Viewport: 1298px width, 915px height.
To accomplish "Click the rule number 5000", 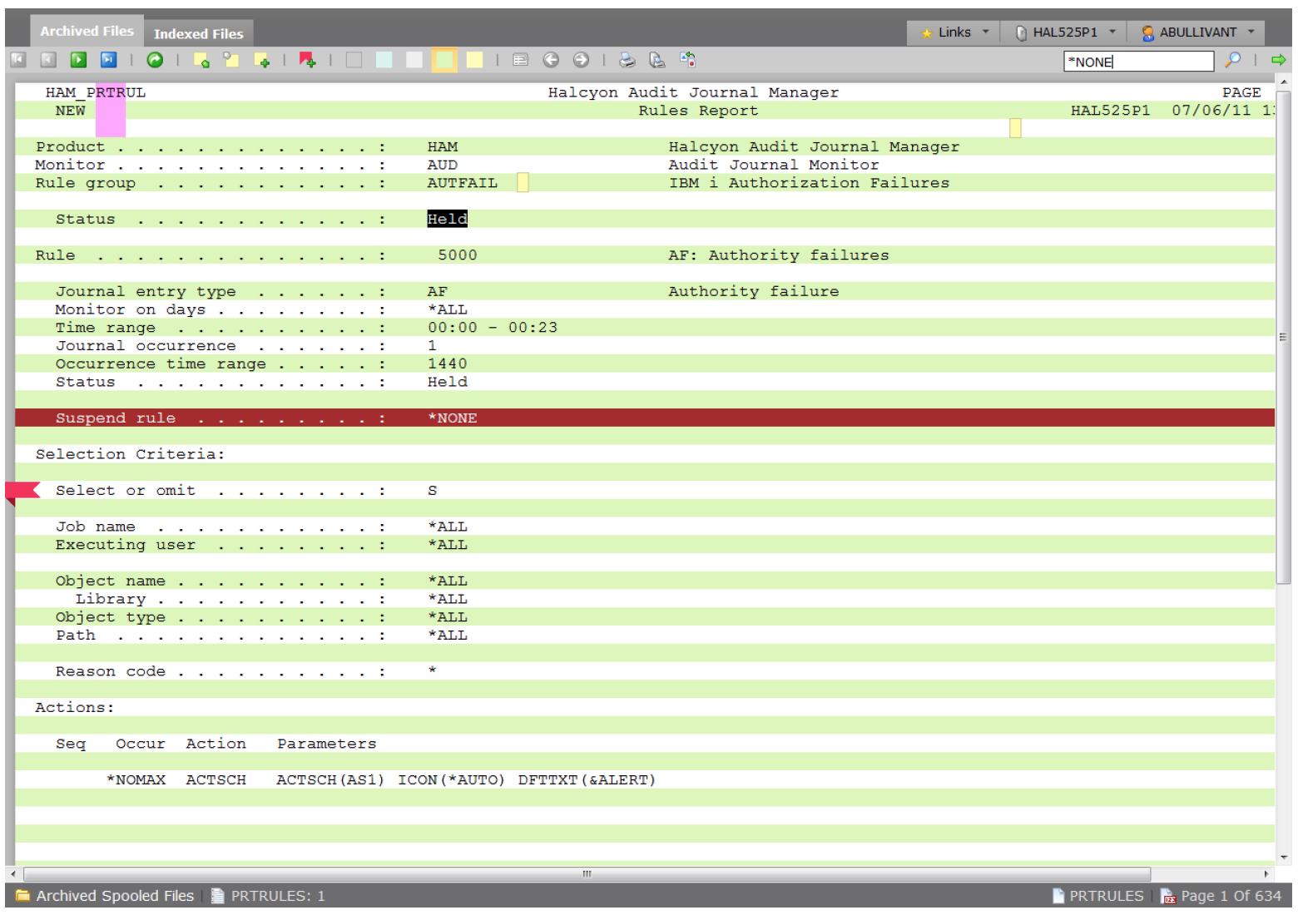I will (458, 255).
